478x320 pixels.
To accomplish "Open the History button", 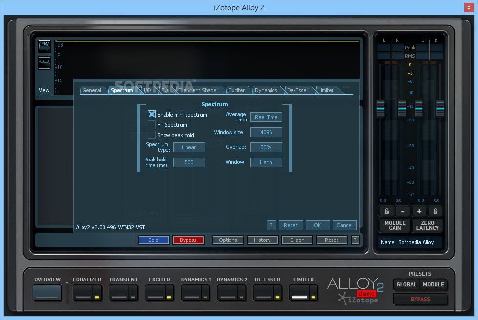I will [x=263, y=240].
